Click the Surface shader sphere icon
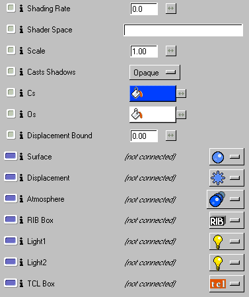 coord(218,157)
